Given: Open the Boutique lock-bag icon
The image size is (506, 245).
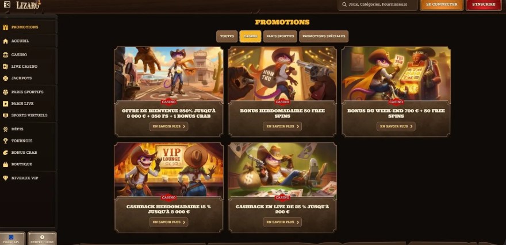Looking at the screenshot, I should click(x=6, y=164).
